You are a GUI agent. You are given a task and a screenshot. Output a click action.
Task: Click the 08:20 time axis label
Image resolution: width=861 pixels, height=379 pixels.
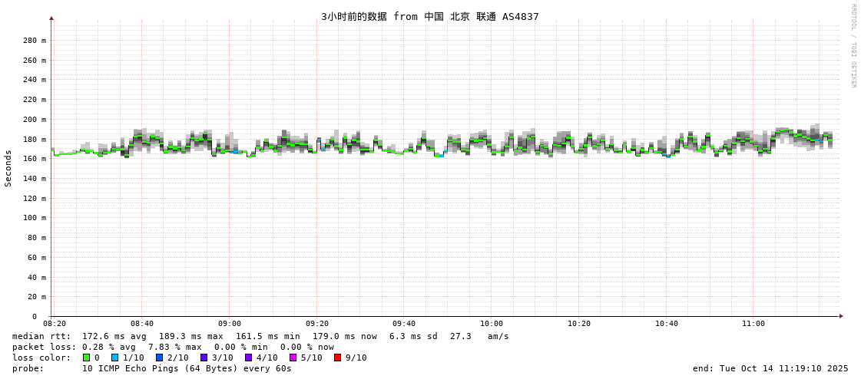[x=55, y=324]
